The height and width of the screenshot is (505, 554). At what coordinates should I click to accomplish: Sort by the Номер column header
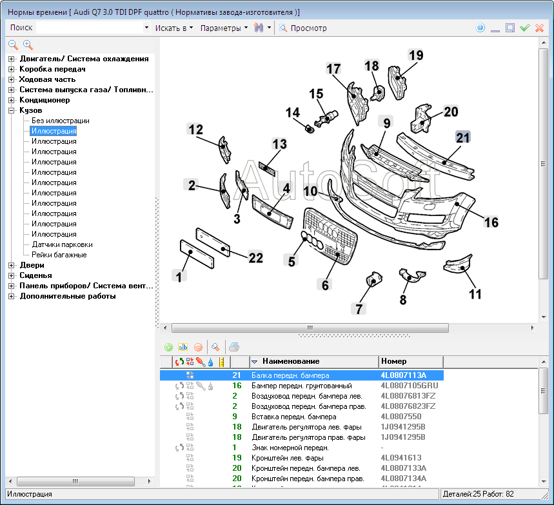(411, 362)
